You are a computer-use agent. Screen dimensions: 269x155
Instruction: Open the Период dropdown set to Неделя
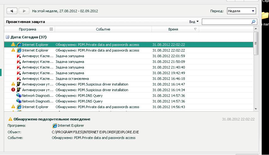(241, 11)
